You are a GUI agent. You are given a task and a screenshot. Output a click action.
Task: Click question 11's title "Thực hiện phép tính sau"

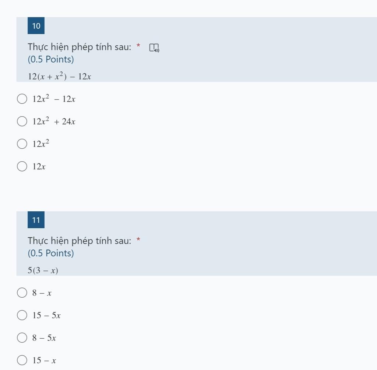point(79,241)
